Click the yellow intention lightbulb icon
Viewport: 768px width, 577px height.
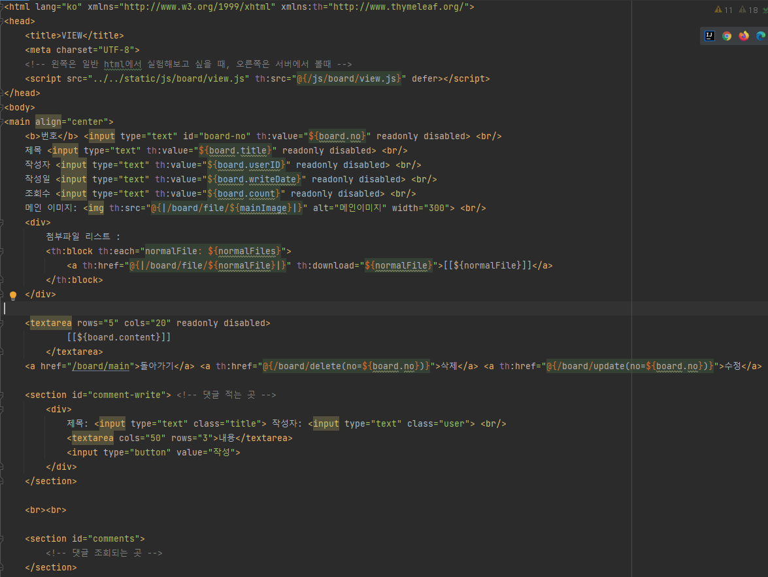click(13, 295)
